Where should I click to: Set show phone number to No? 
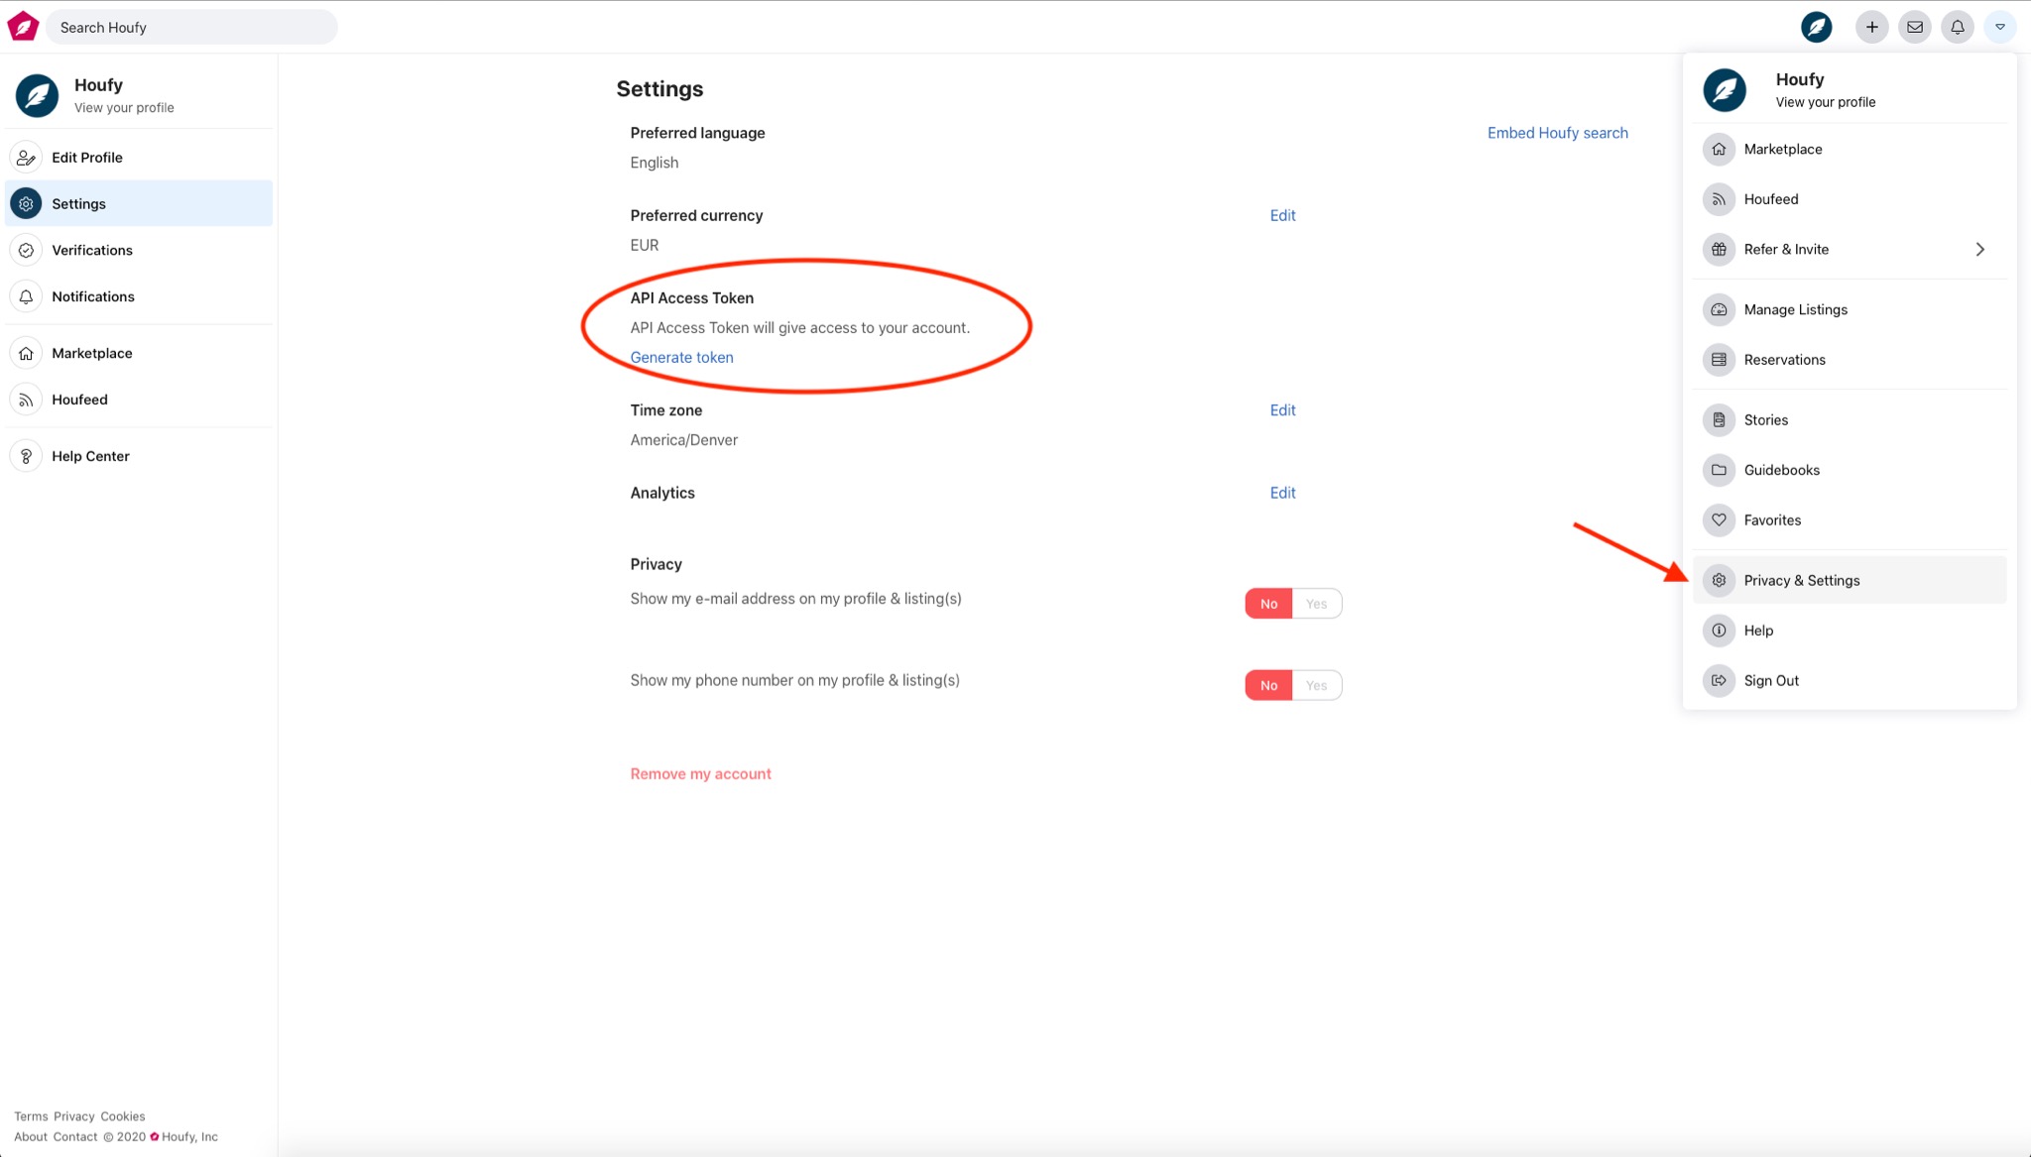pos(1268,685)
